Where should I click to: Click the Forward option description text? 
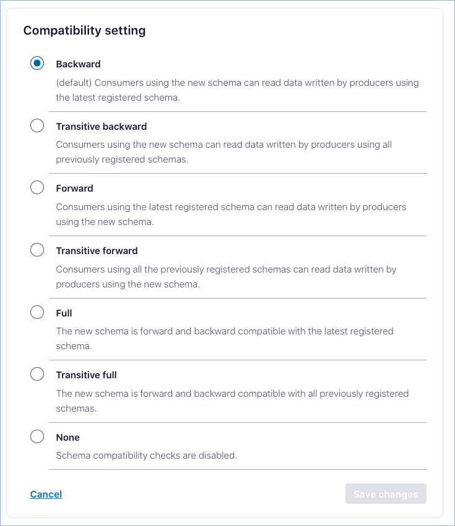[231, 214]
